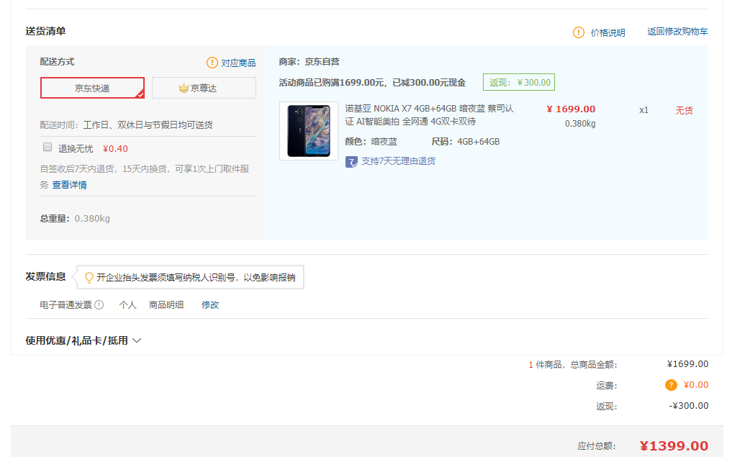
Task: Choose 京尊达 delivery option
Action: tap(204, 88)
